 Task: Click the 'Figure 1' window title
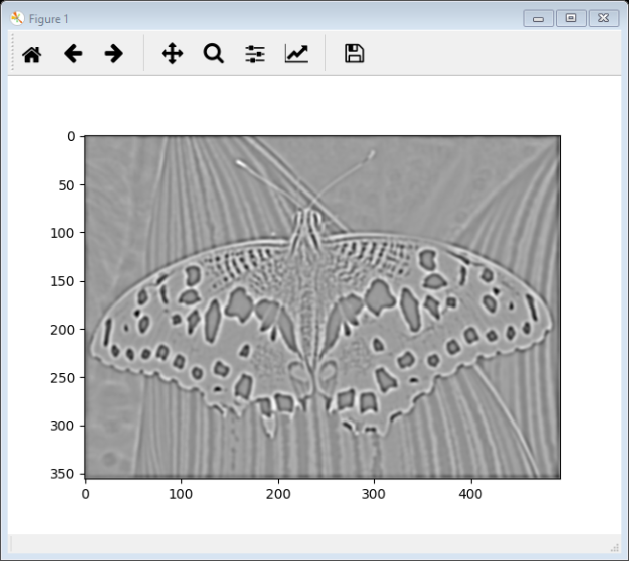pos(49,19)
